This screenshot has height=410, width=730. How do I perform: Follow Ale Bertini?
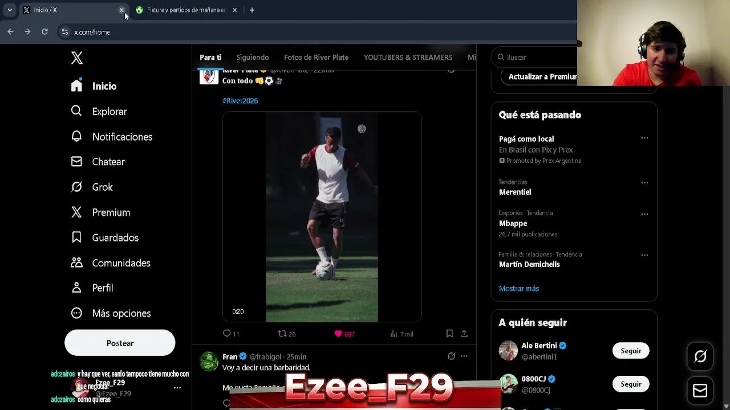coord(631,351)
